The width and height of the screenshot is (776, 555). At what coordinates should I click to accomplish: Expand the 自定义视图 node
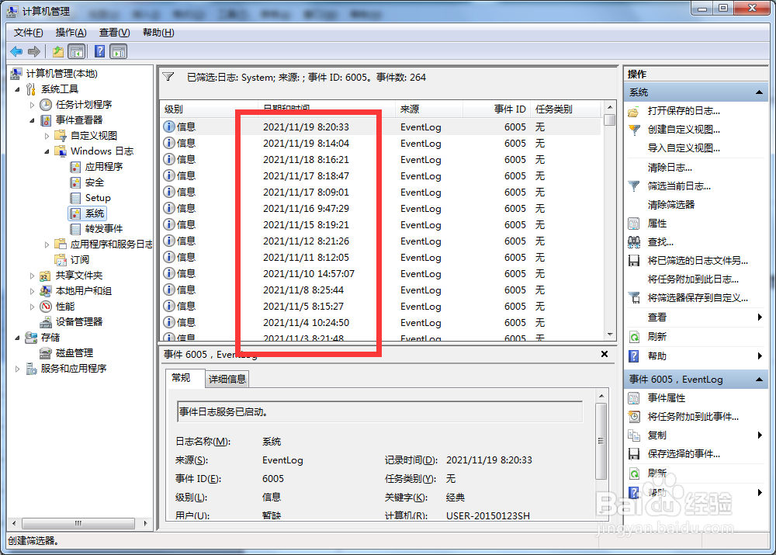(x=47, y=136)
